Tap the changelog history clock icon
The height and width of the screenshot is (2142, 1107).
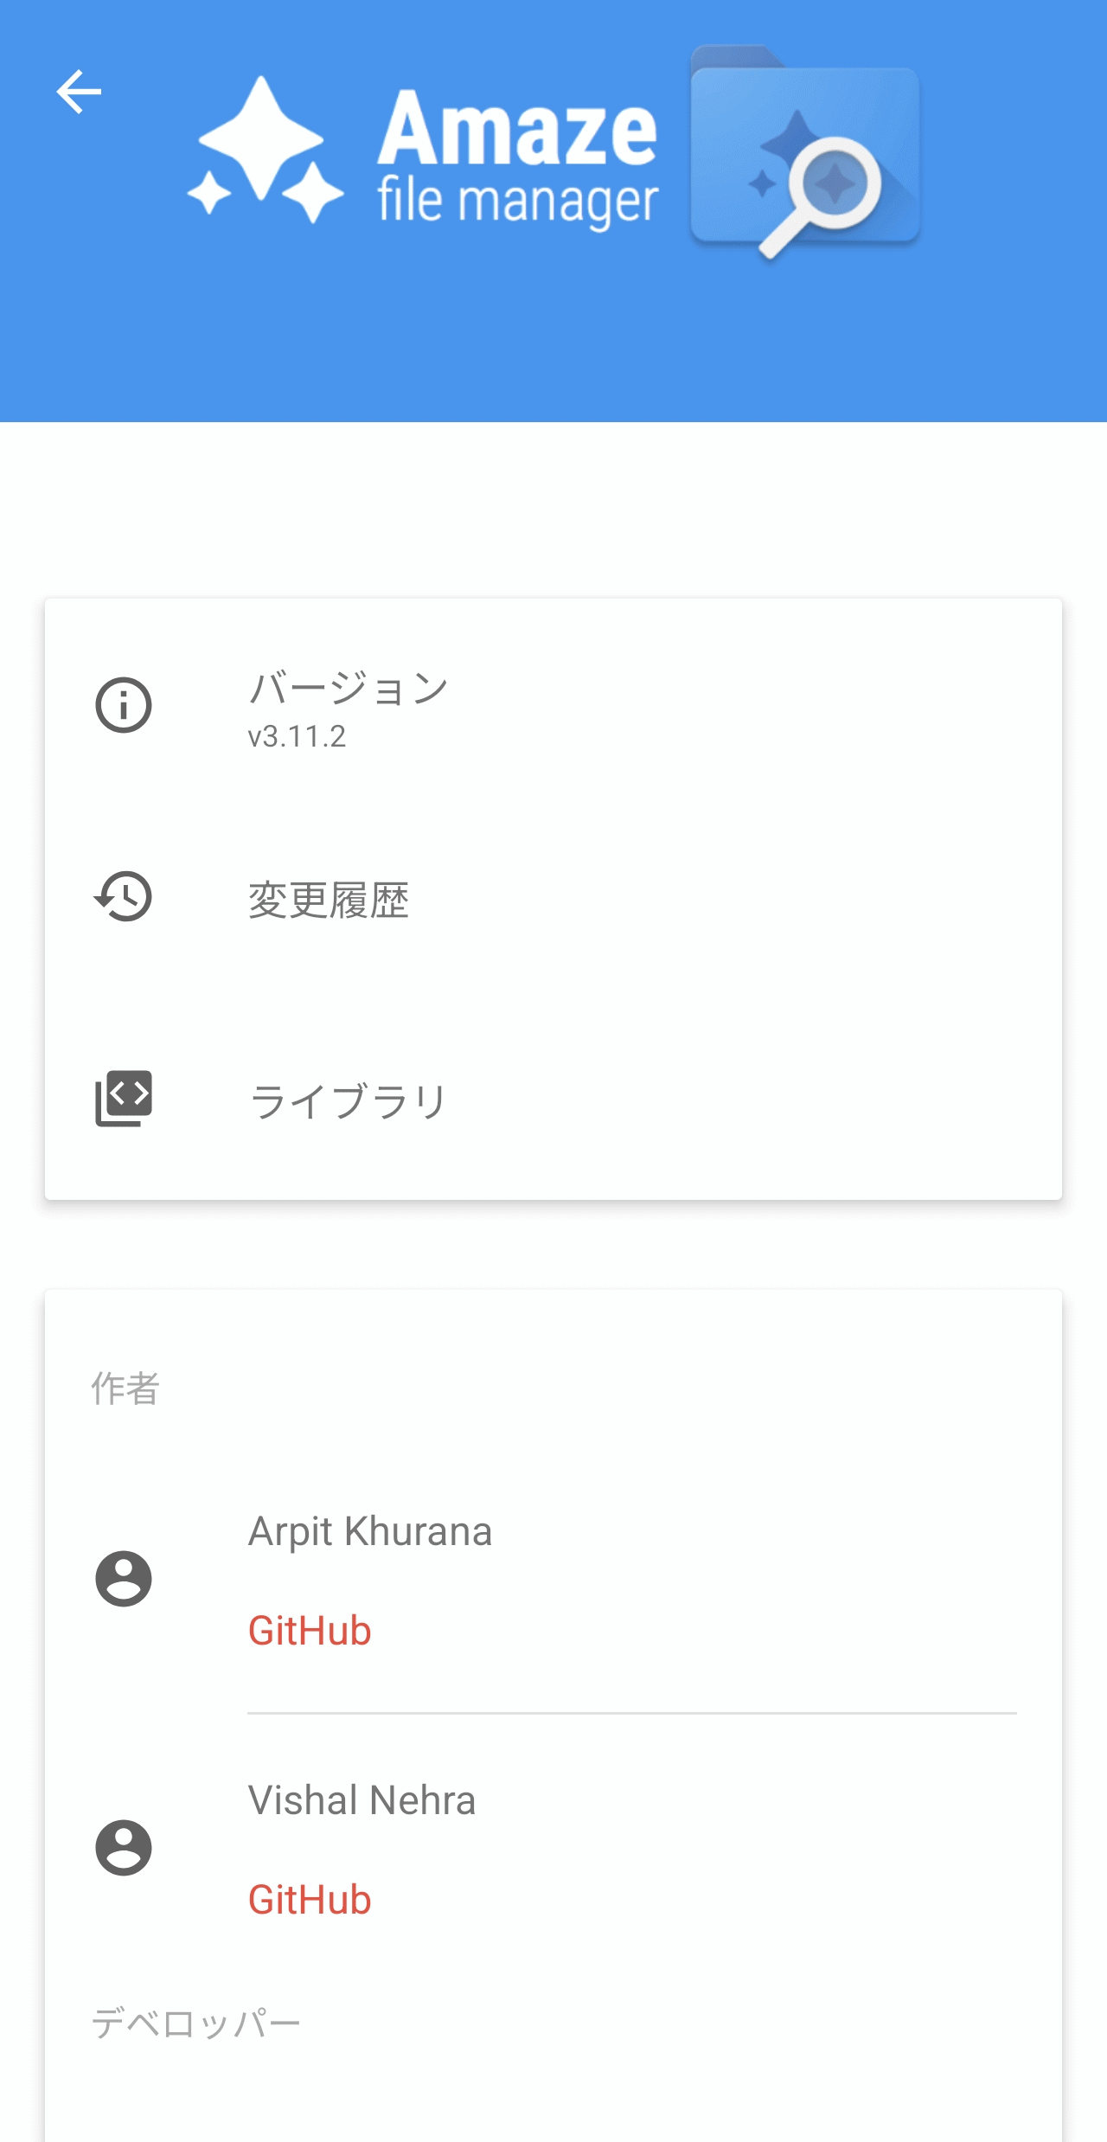point(124,896)
